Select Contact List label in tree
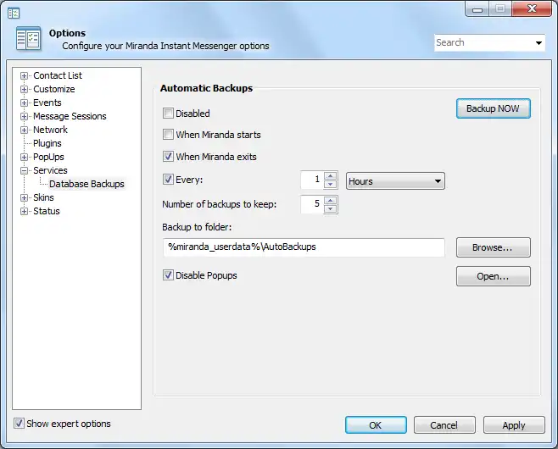 click(x=58, y=75)
